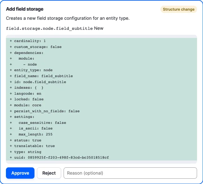Click the 'cardinality: 1' diff line
The width and height of the screenshot is (203, 184).
click(x=101, y=41)
